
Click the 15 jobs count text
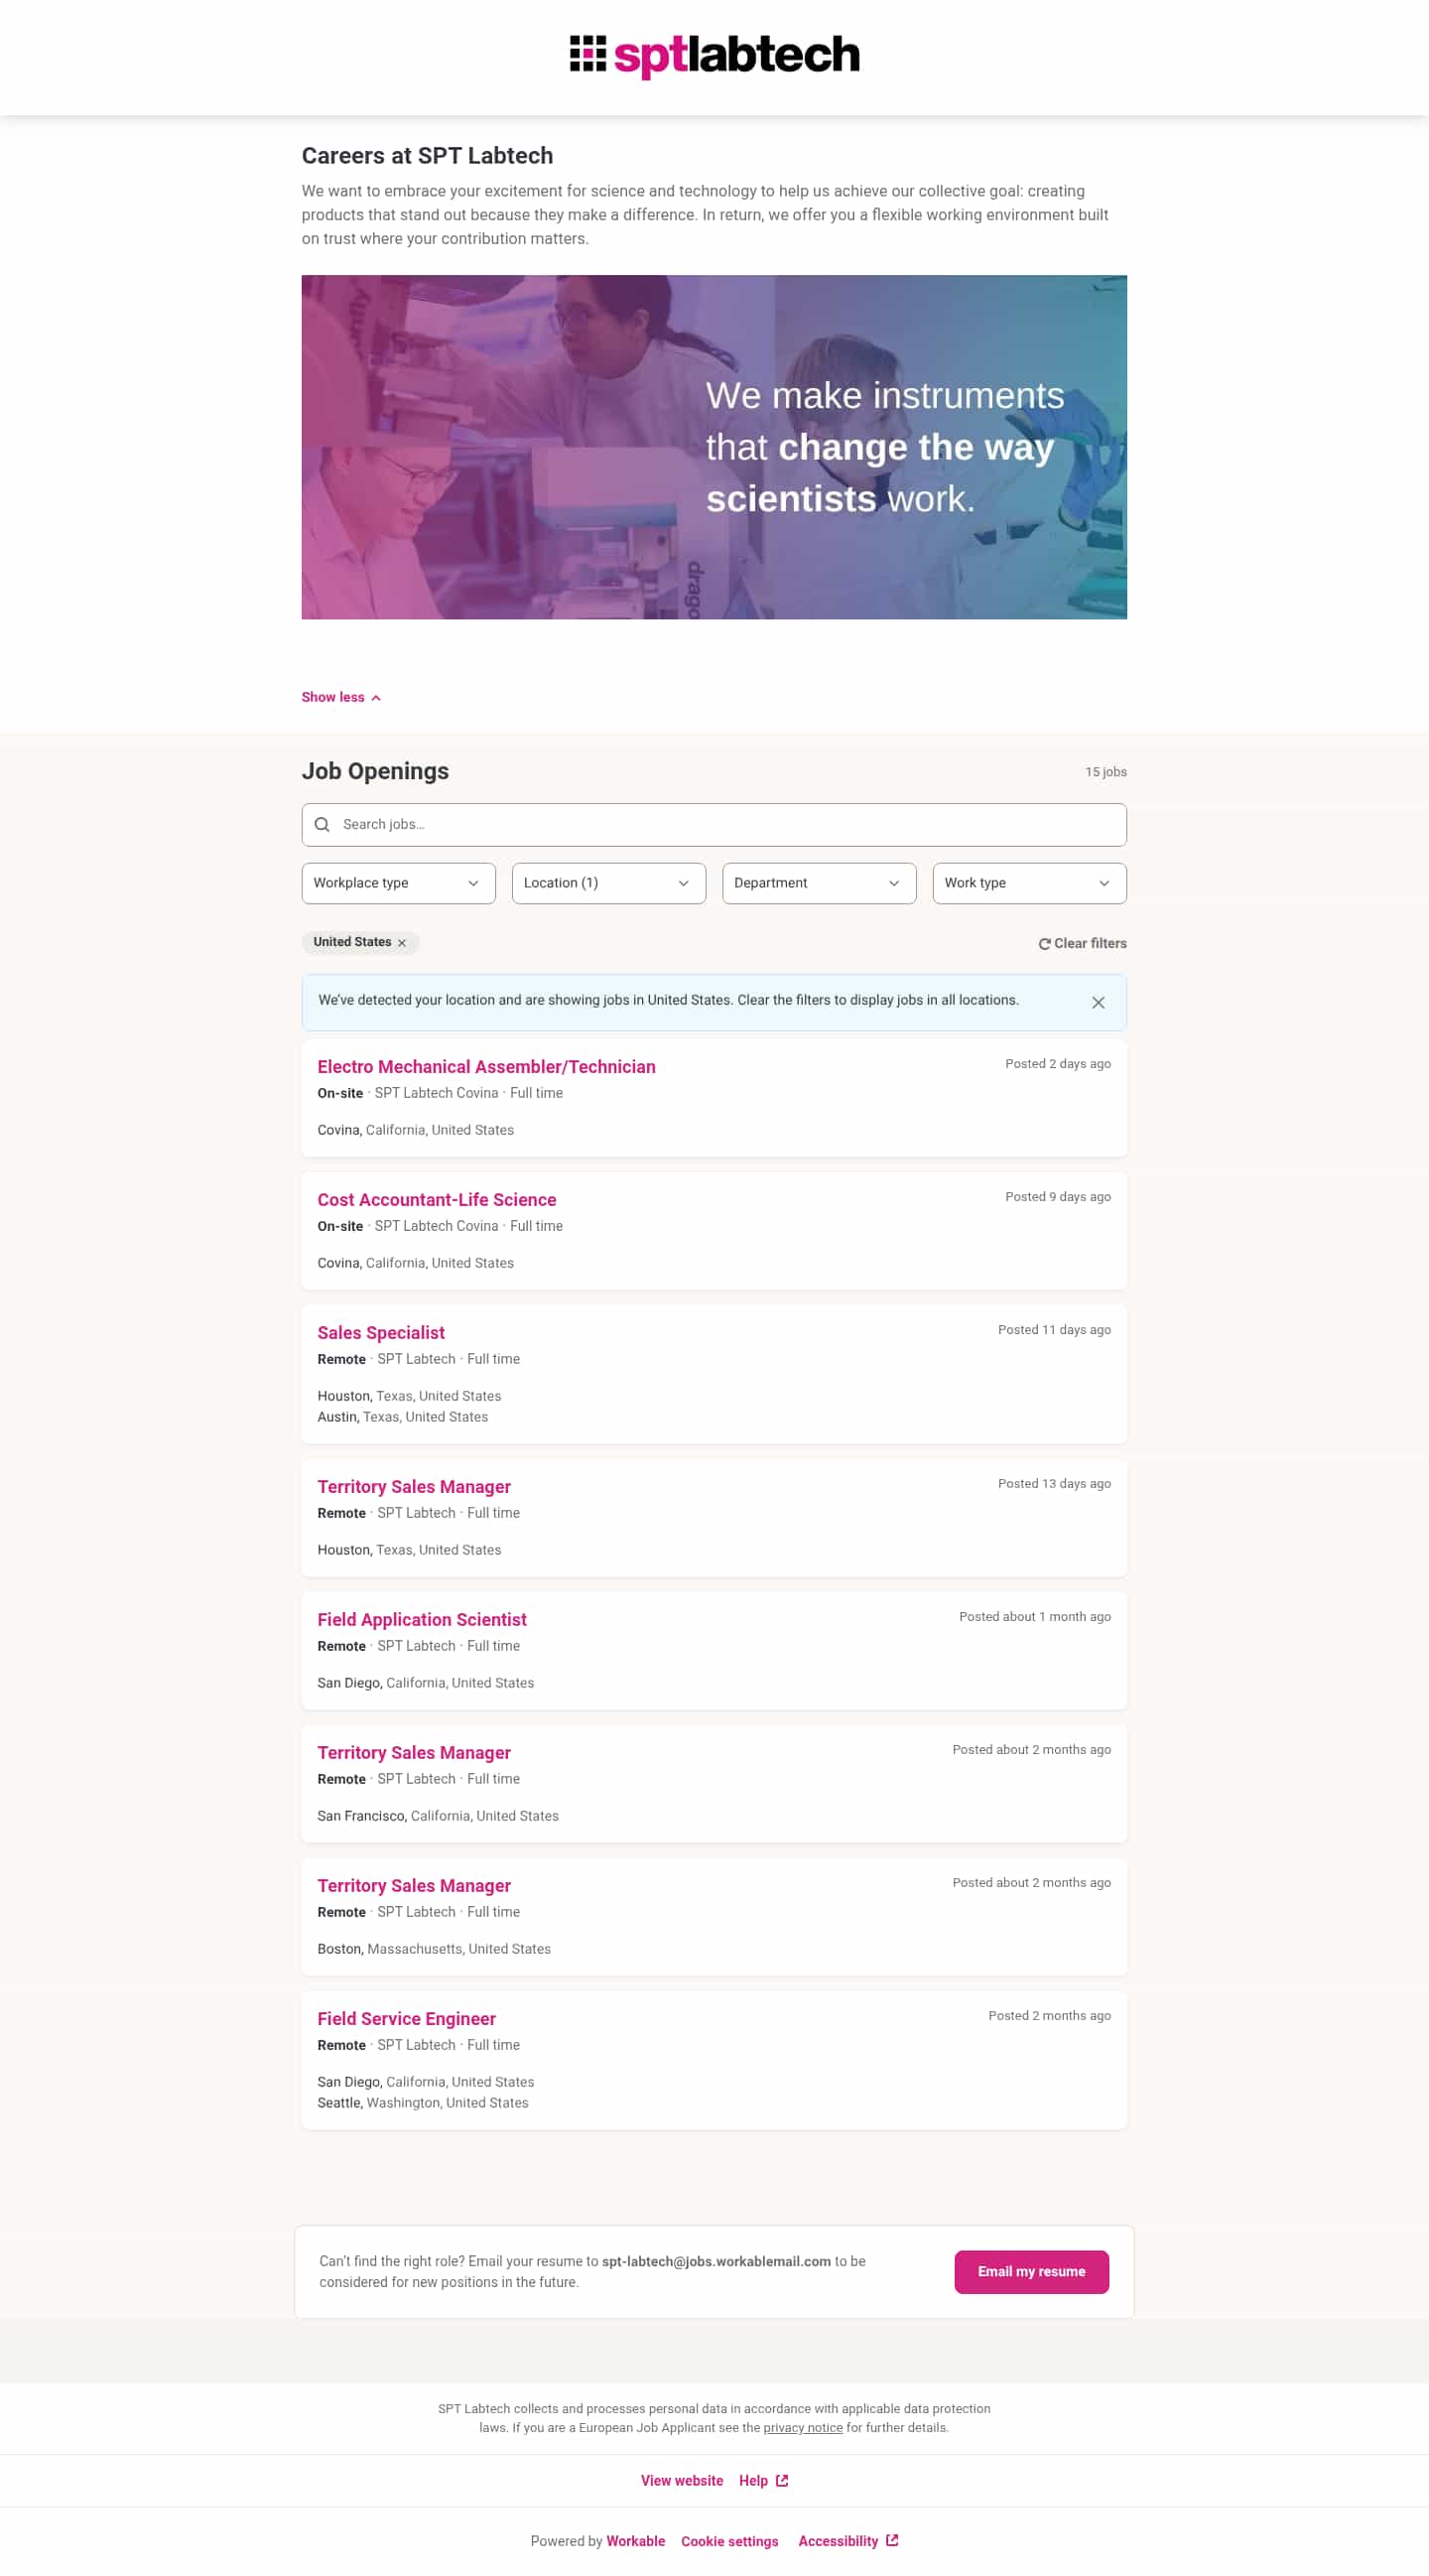point(1105,772)
